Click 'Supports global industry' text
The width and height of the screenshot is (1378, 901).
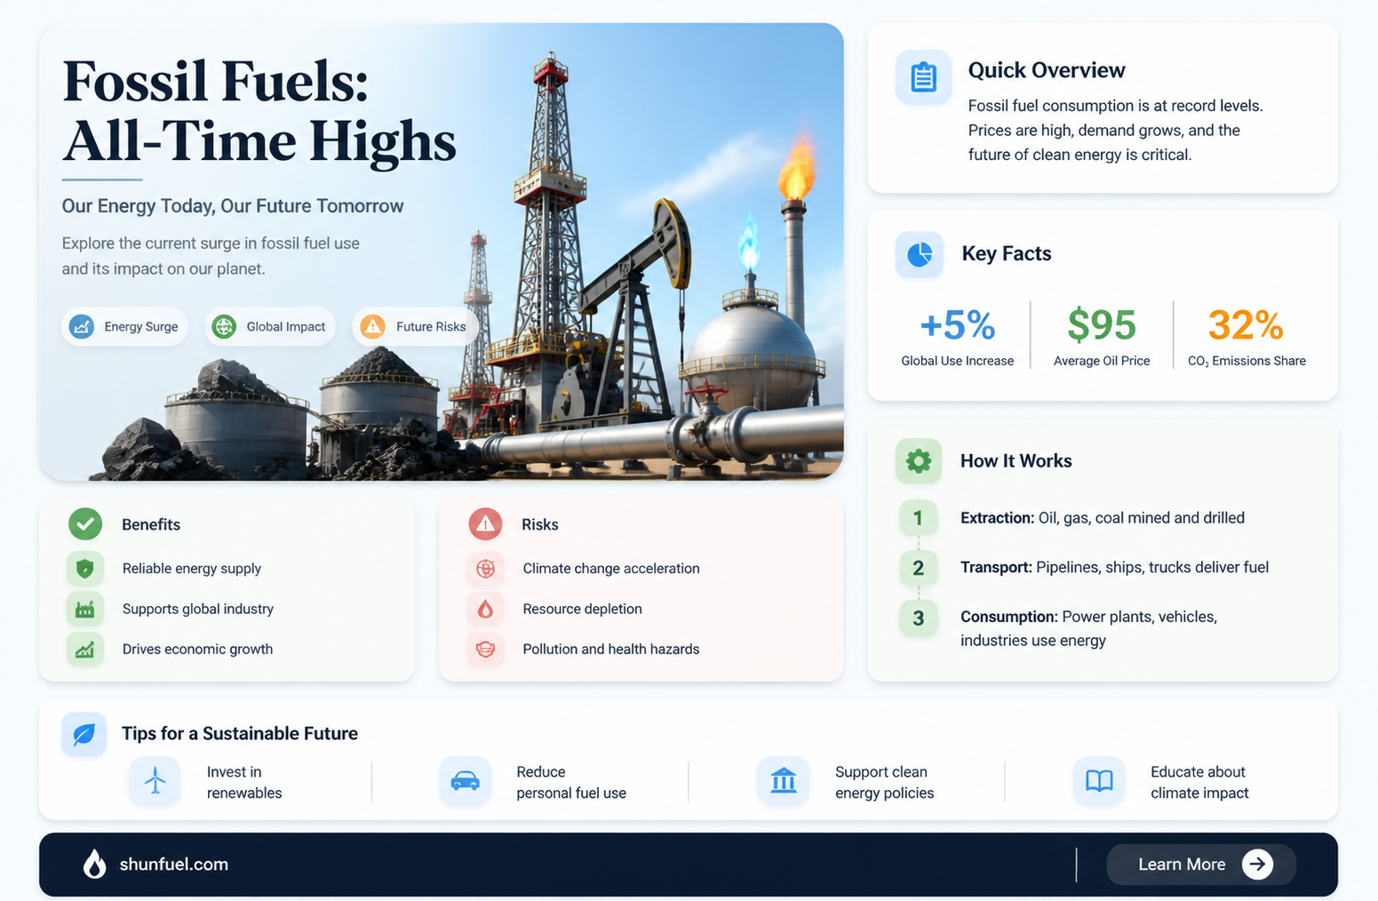point(198,609)
